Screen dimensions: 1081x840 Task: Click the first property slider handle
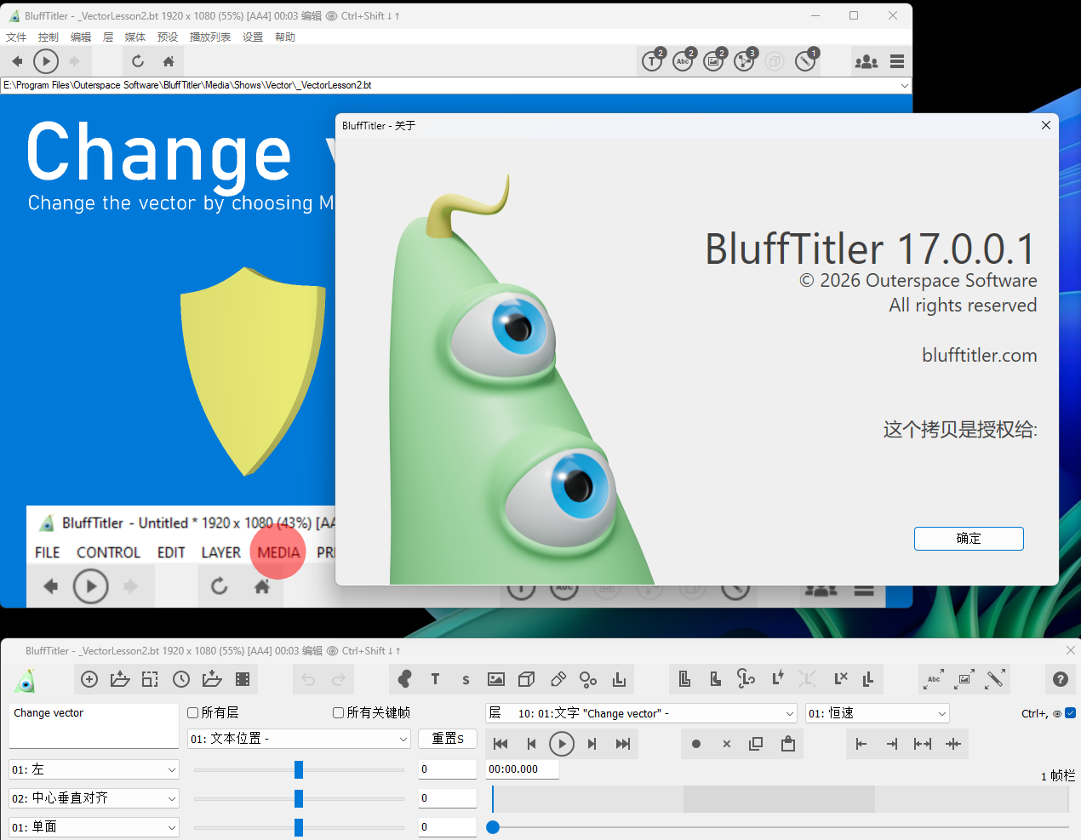click(299, 769)
